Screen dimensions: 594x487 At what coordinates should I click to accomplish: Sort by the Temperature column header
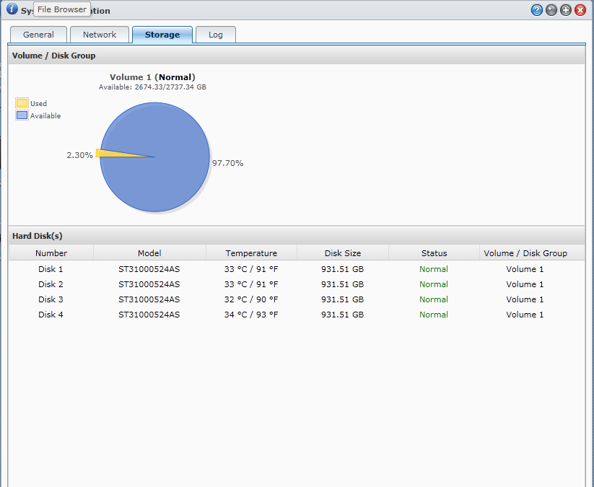[x=251, y=253]
